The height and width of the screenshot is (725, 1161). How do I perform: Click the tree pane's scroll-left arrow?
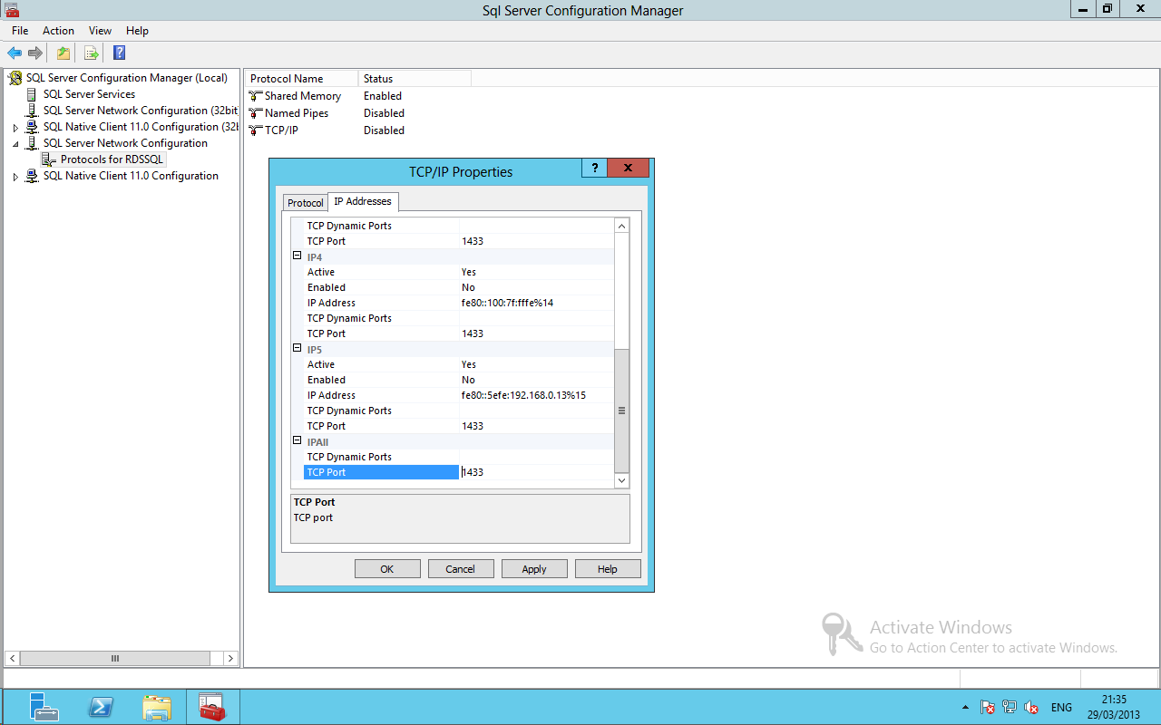tap(12, 659)
